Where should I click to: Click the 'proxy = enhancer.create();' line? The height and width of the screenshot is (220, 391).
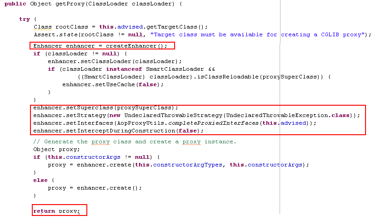point(95,188)
